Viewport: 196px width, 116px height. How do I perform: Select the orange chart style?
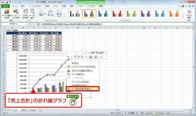pos(175,14)
